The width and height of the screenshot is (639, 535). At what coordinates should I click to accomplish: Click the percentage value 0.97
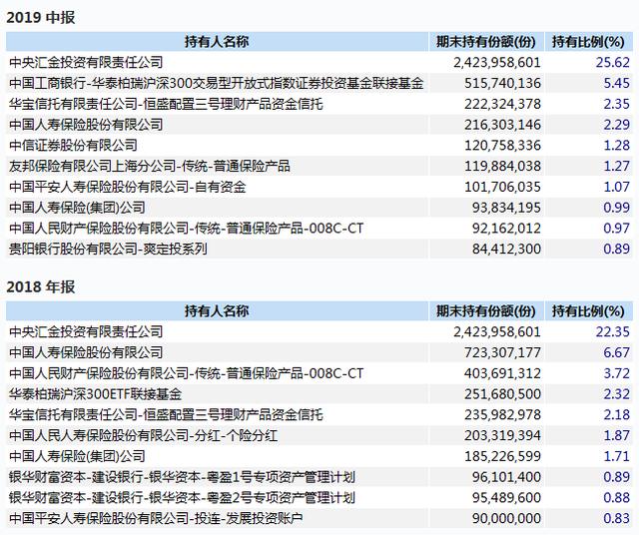[617, 229]
